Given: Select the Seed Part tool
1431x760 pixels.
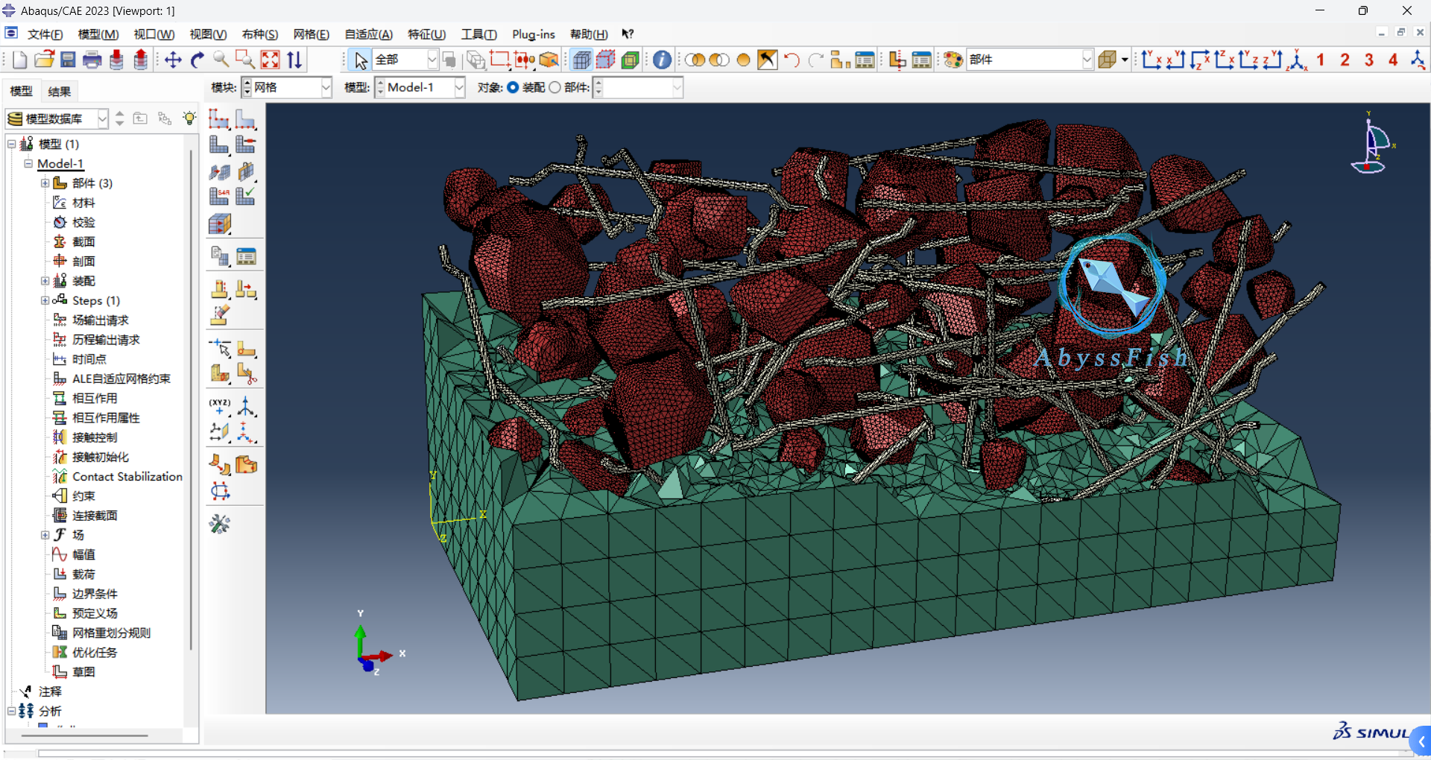Looking at the screenshot, I should pos(219,119).
